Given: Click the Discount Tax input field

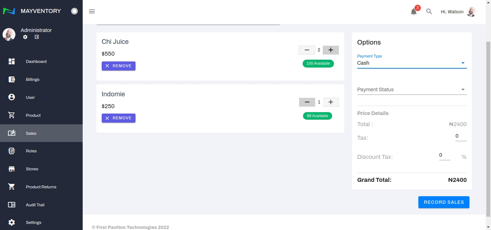Looking at the screenshot, I should pos(444,155).
